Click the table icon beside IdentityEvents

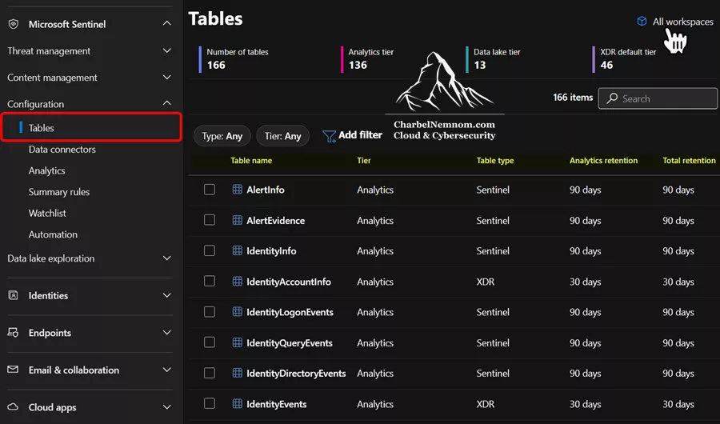(x=238, y=403)
